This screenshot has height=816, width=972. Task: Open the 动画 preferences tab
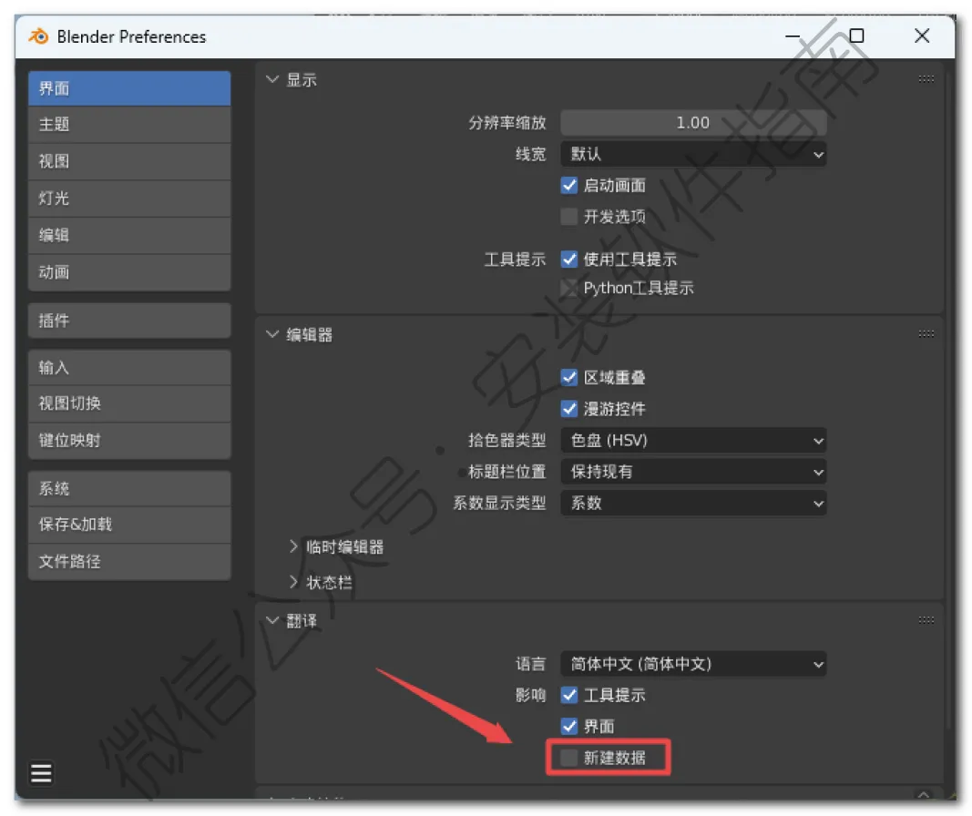coord(129,272)
